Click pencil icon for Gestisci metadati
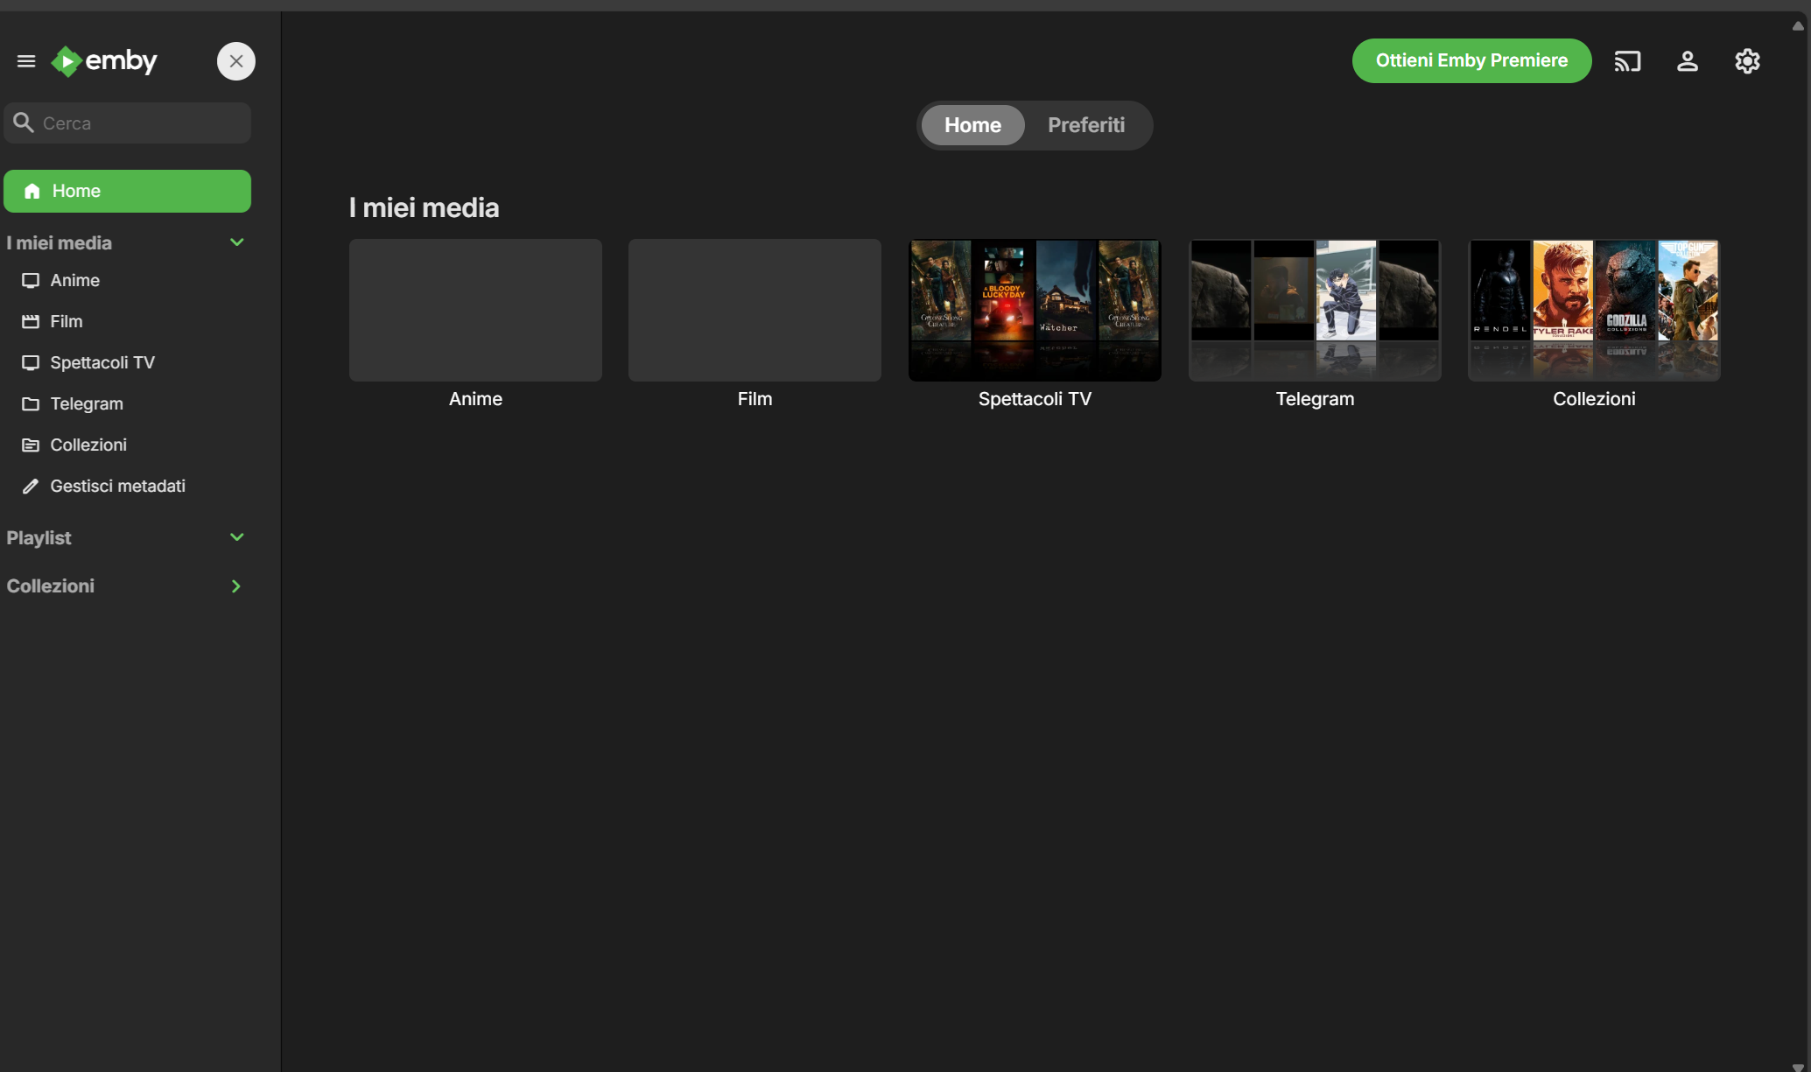The height and width of the screenshot is (1072, 1811). click(x=31, y=487)
